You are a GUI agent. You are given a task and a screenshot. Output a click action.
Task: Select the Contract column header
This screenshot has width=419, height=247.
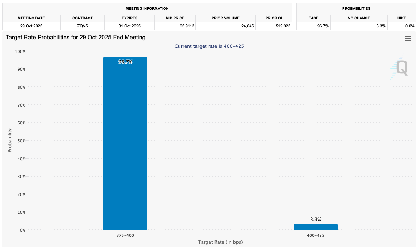pyautogui.click(x=83, y=18)
